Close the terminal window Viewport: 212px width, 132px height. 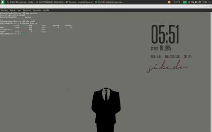pos(210,6)
